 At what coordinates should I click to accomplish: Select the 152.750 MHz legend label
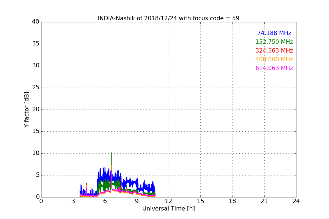click(x=274, y=42)
